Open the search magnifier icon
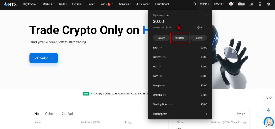 [194, 4]
